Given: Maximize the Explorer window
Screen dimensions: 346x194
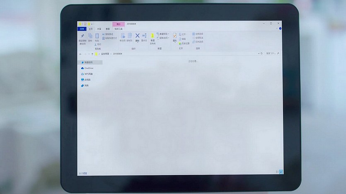Looking at the screenshot, I should [271, 23].
